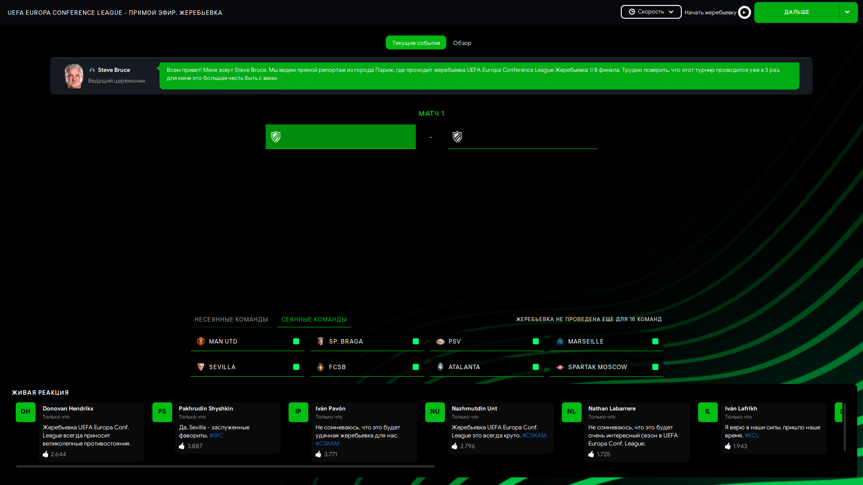
Task: Click the Steve Bruce name link
Action: coord(114,70)
